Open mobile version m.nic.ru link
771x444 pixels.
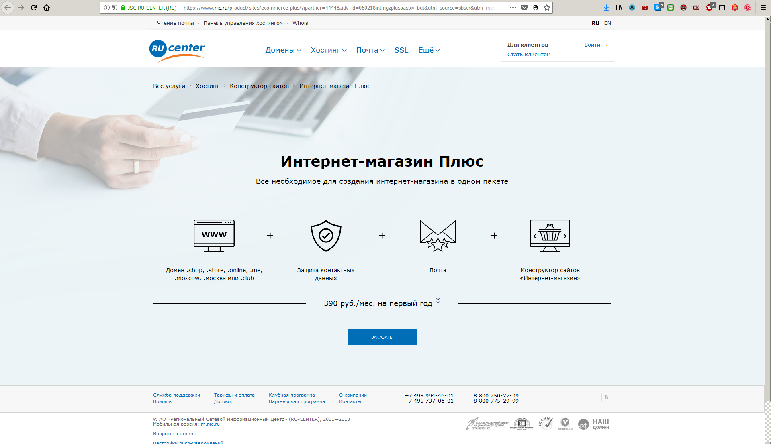pos(210,424)
